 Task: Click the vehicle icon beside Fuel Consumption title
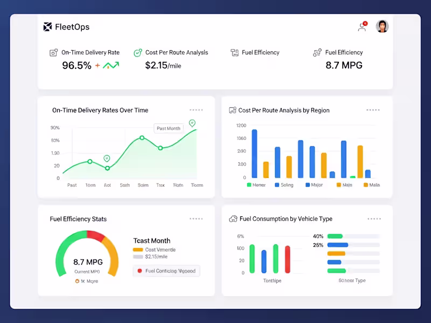tap(233, 219)
